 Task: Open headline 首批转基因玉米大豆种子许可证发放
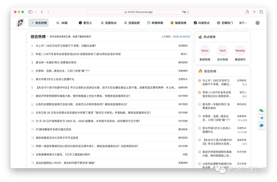(x=57, y=138)
